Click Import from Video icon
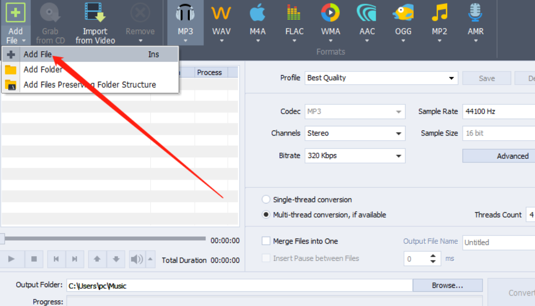535x306 pixels. point(95,13)
